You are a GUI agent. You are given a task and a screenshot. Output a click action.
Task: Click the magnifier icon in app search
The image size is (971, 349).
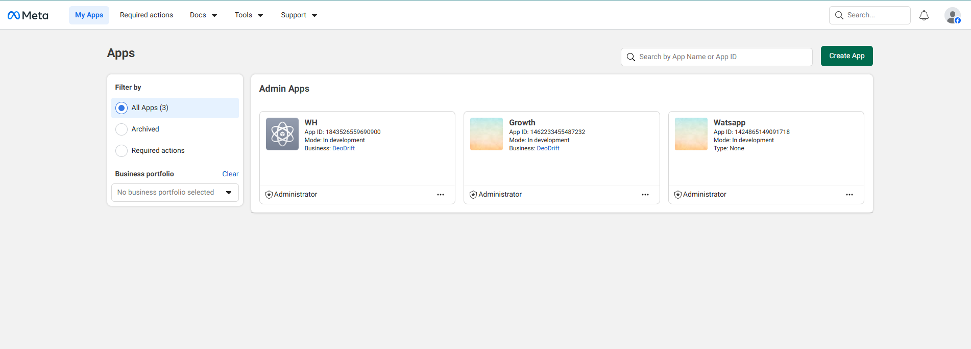click(631, 57)
